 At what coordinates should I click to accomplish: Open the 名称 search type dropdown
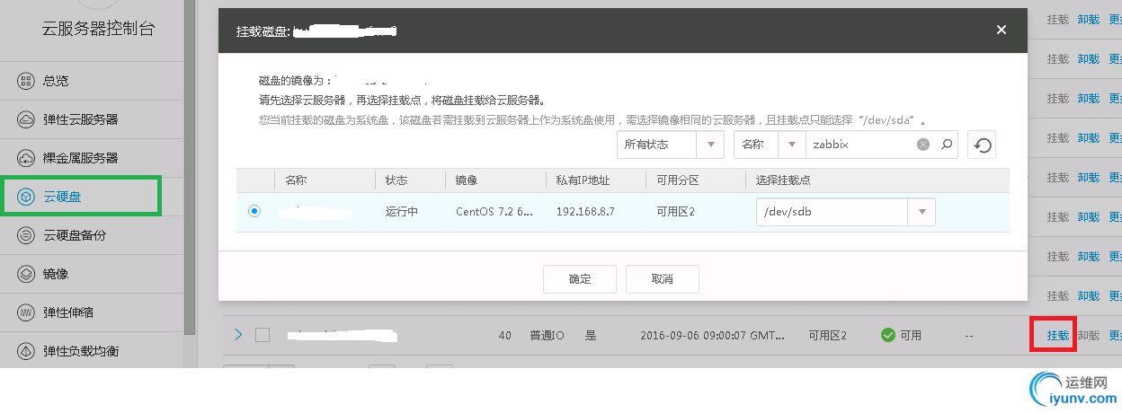point(770,145)
